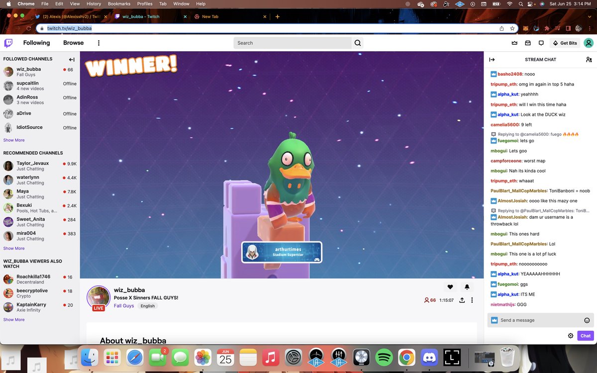
Task: Click the wiz_bubba live avatar
Action: click(99, 297)
